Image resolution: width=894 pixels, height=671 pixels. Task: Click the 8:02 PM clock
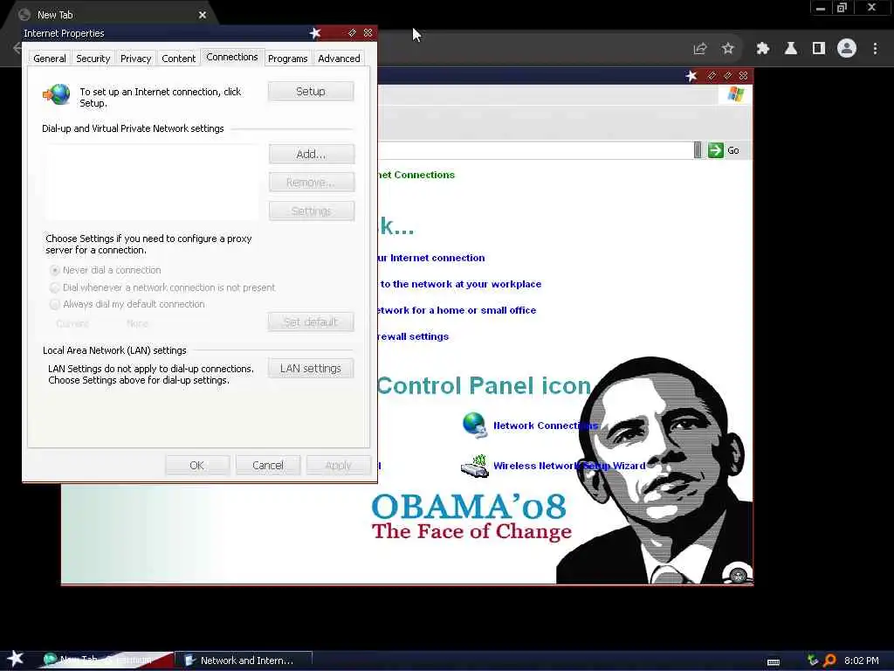tap(862, 661)
